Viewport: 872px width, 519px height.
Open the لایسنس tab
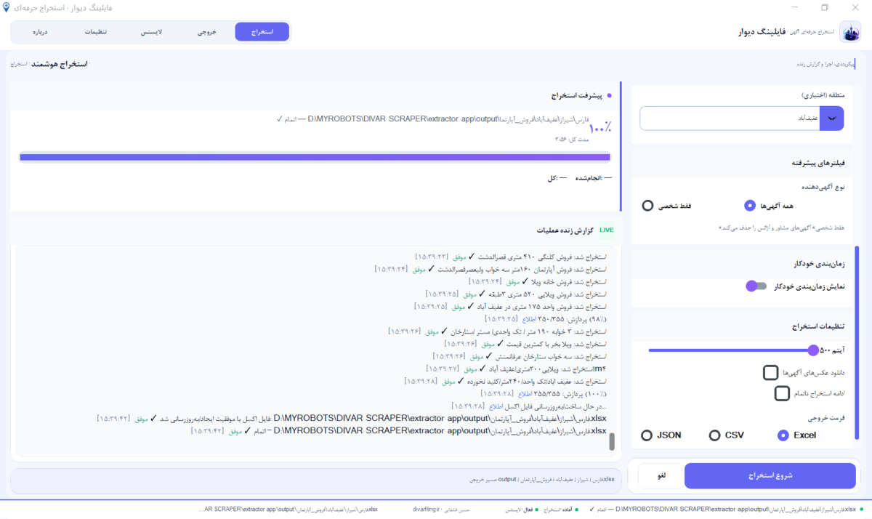pyautogui.click(x=151, y=32)
